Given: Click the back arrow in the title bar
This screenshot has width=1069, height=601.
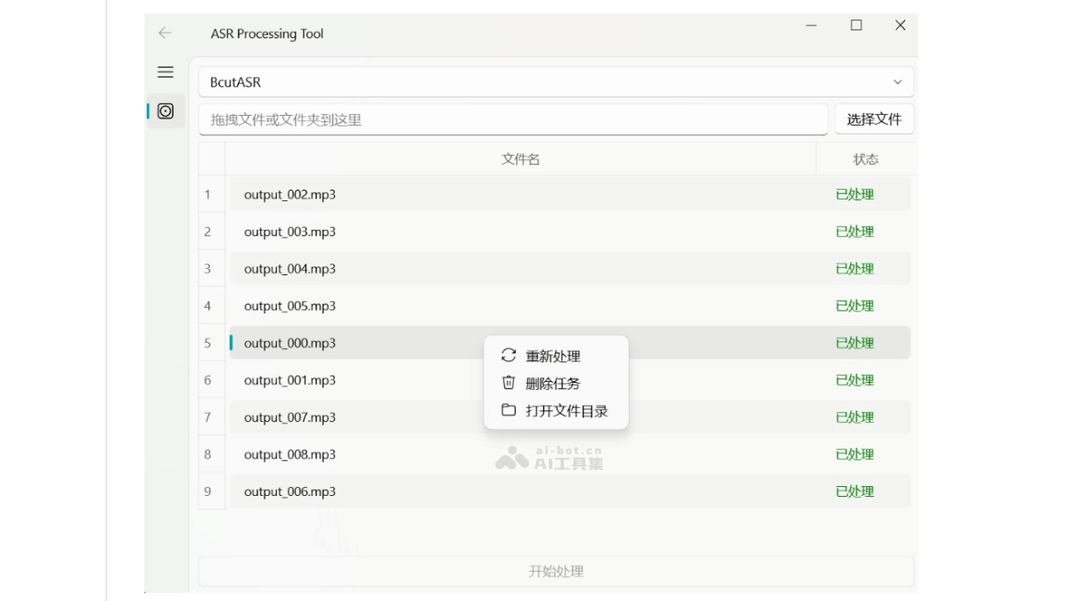Looking at the screenshot, I should [164, 33].
